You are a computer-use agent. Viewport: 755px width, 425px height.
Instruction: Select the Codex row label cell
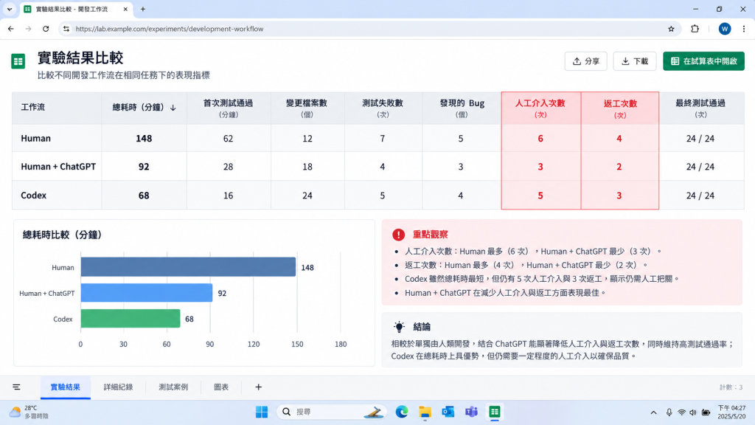[x=57, y=195]
